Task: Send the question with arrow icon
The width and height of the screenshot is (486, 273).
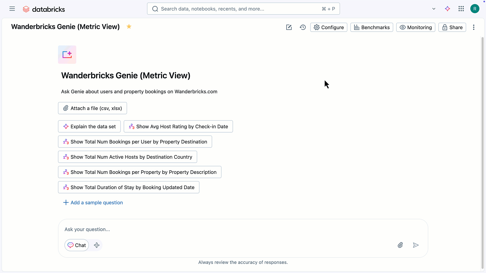Action: (416, 245)
